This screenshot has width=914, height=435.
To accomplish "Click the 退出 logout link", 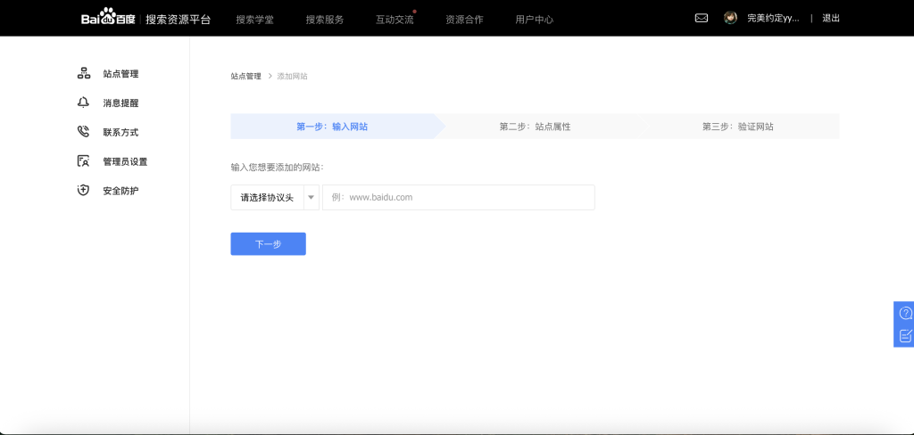I will click(x=831, y=18).
